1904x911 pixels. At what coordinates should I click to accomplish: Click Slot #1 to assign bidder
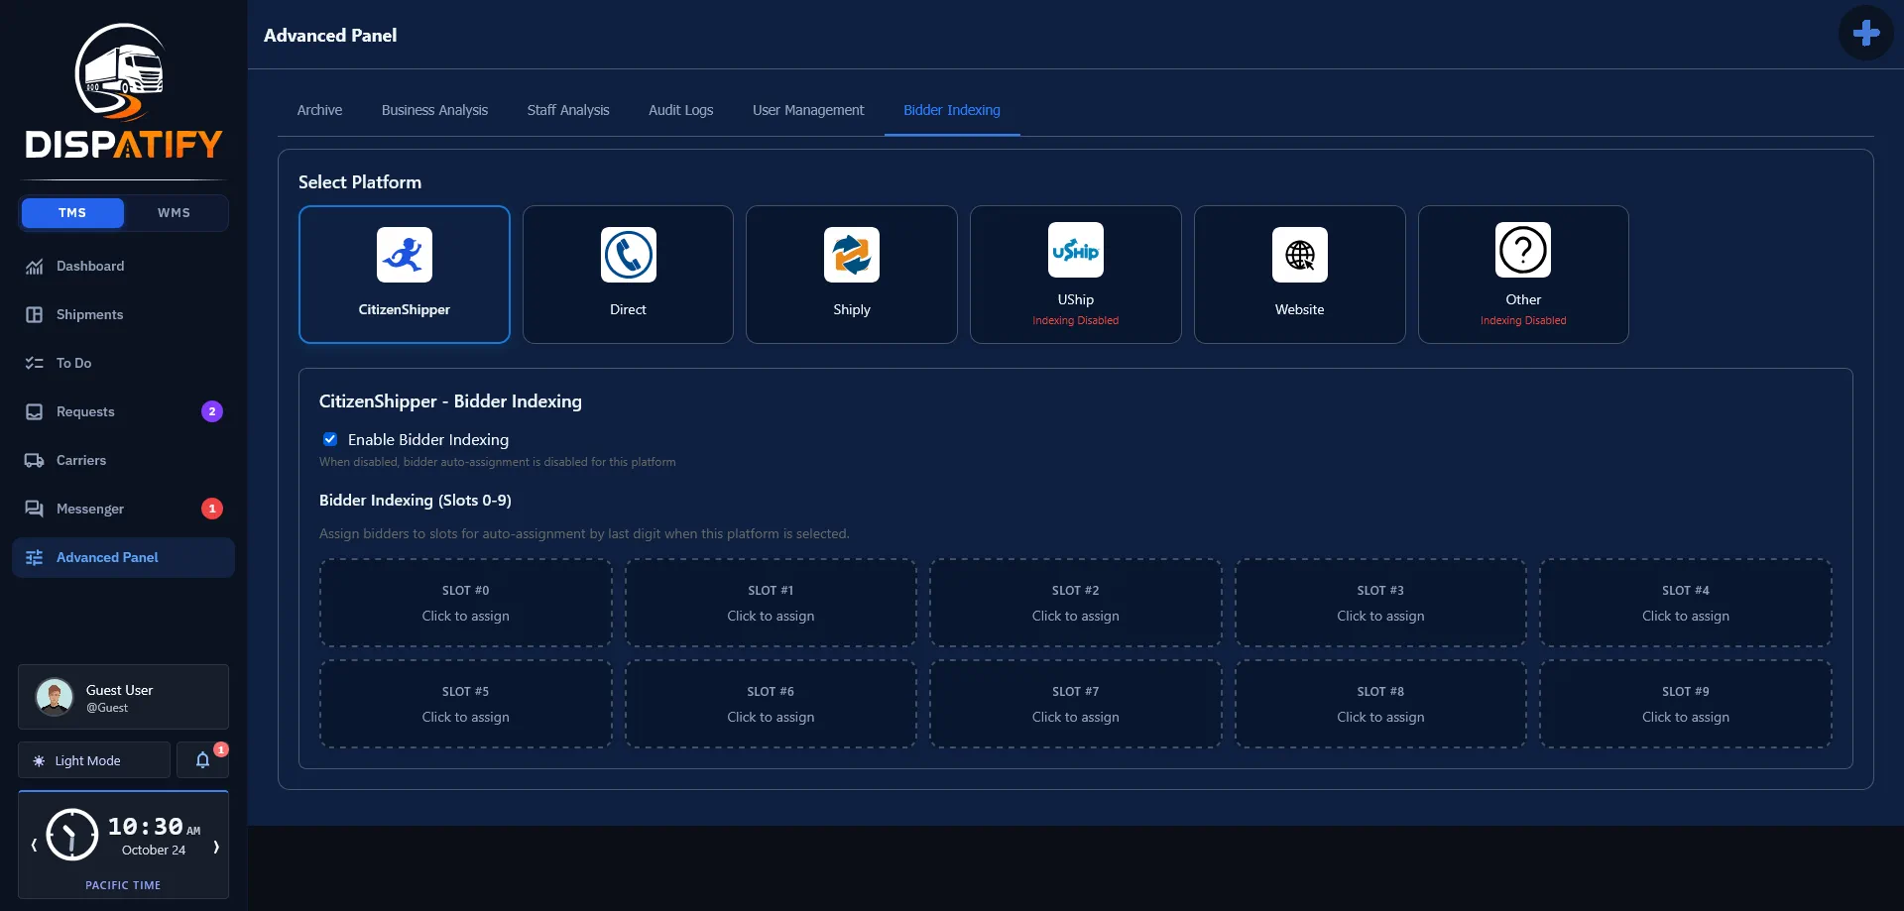[x=771, y=603]
